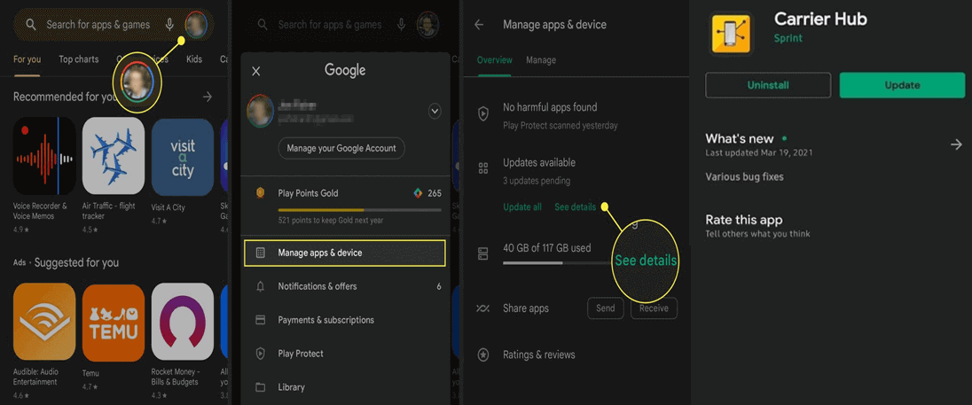Expand the account switcher chevron
This screenshot has height=405, width=972.
click(435, 112)
